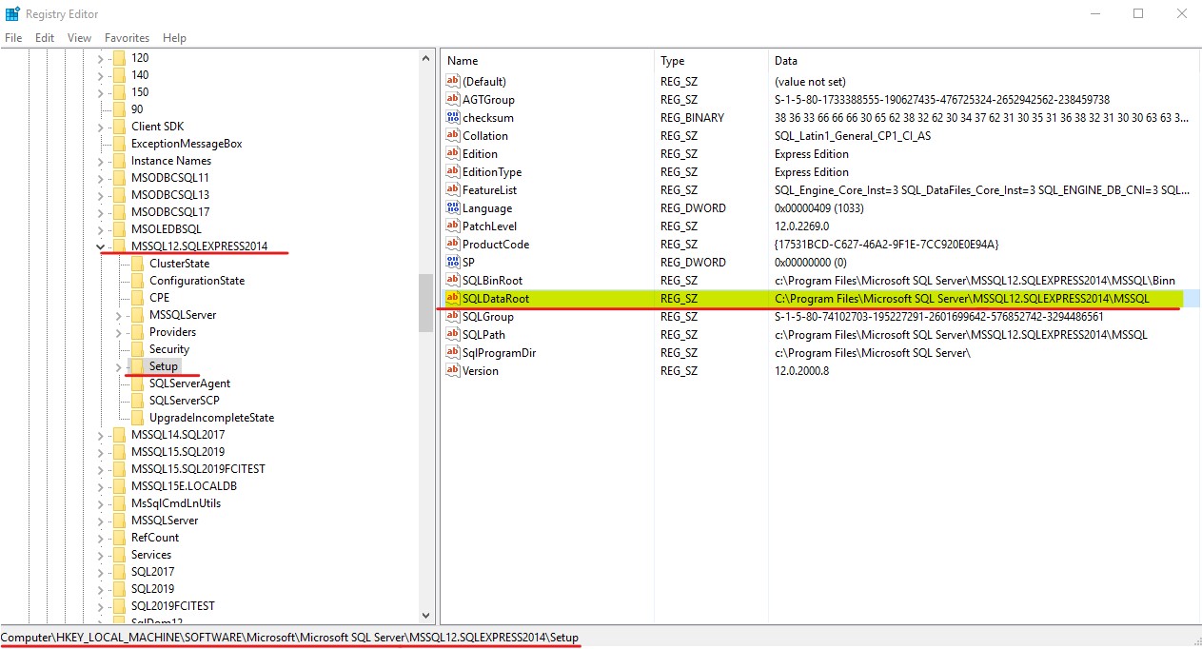
Task: Select the SQLGroup value name
Action: click(x=488, y=317)
